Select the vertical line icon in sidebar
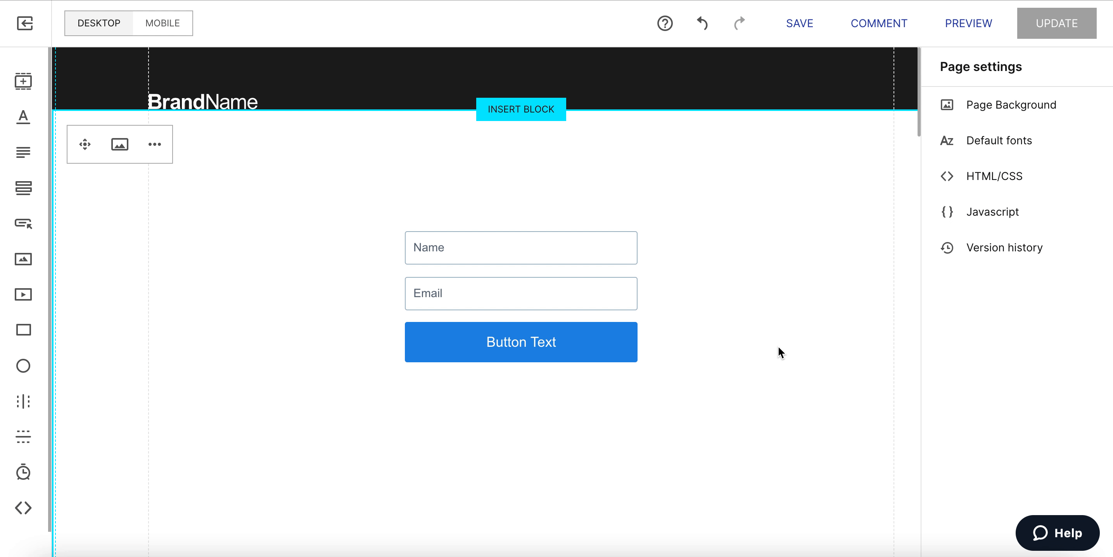 [23, 401]
